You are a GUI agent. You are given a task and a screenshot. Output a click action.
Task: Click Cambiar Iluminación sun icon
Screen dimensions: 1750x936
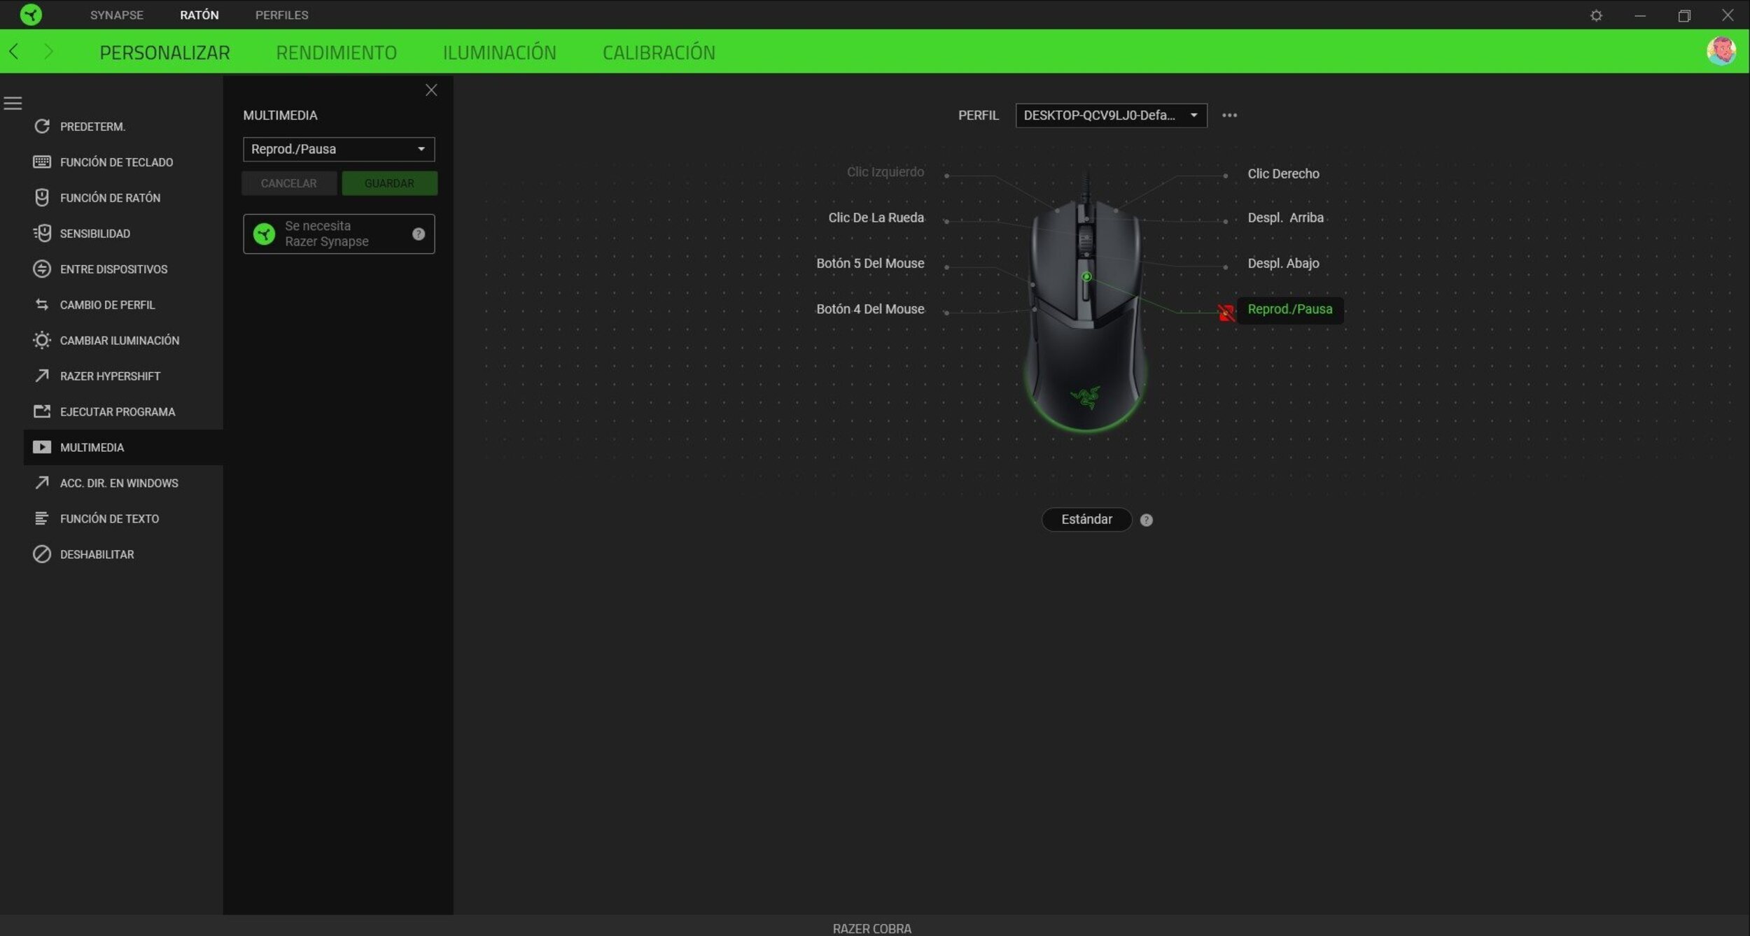pyautogui.click(x=42, y=341)
